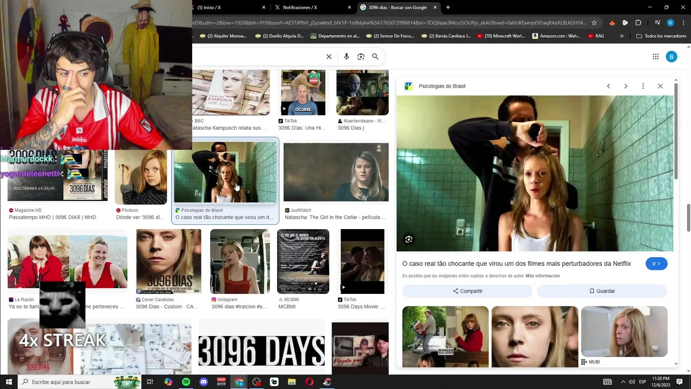Switch to the Inicio / X tab
Screen dimensions: 691x389
coord(227,8)
